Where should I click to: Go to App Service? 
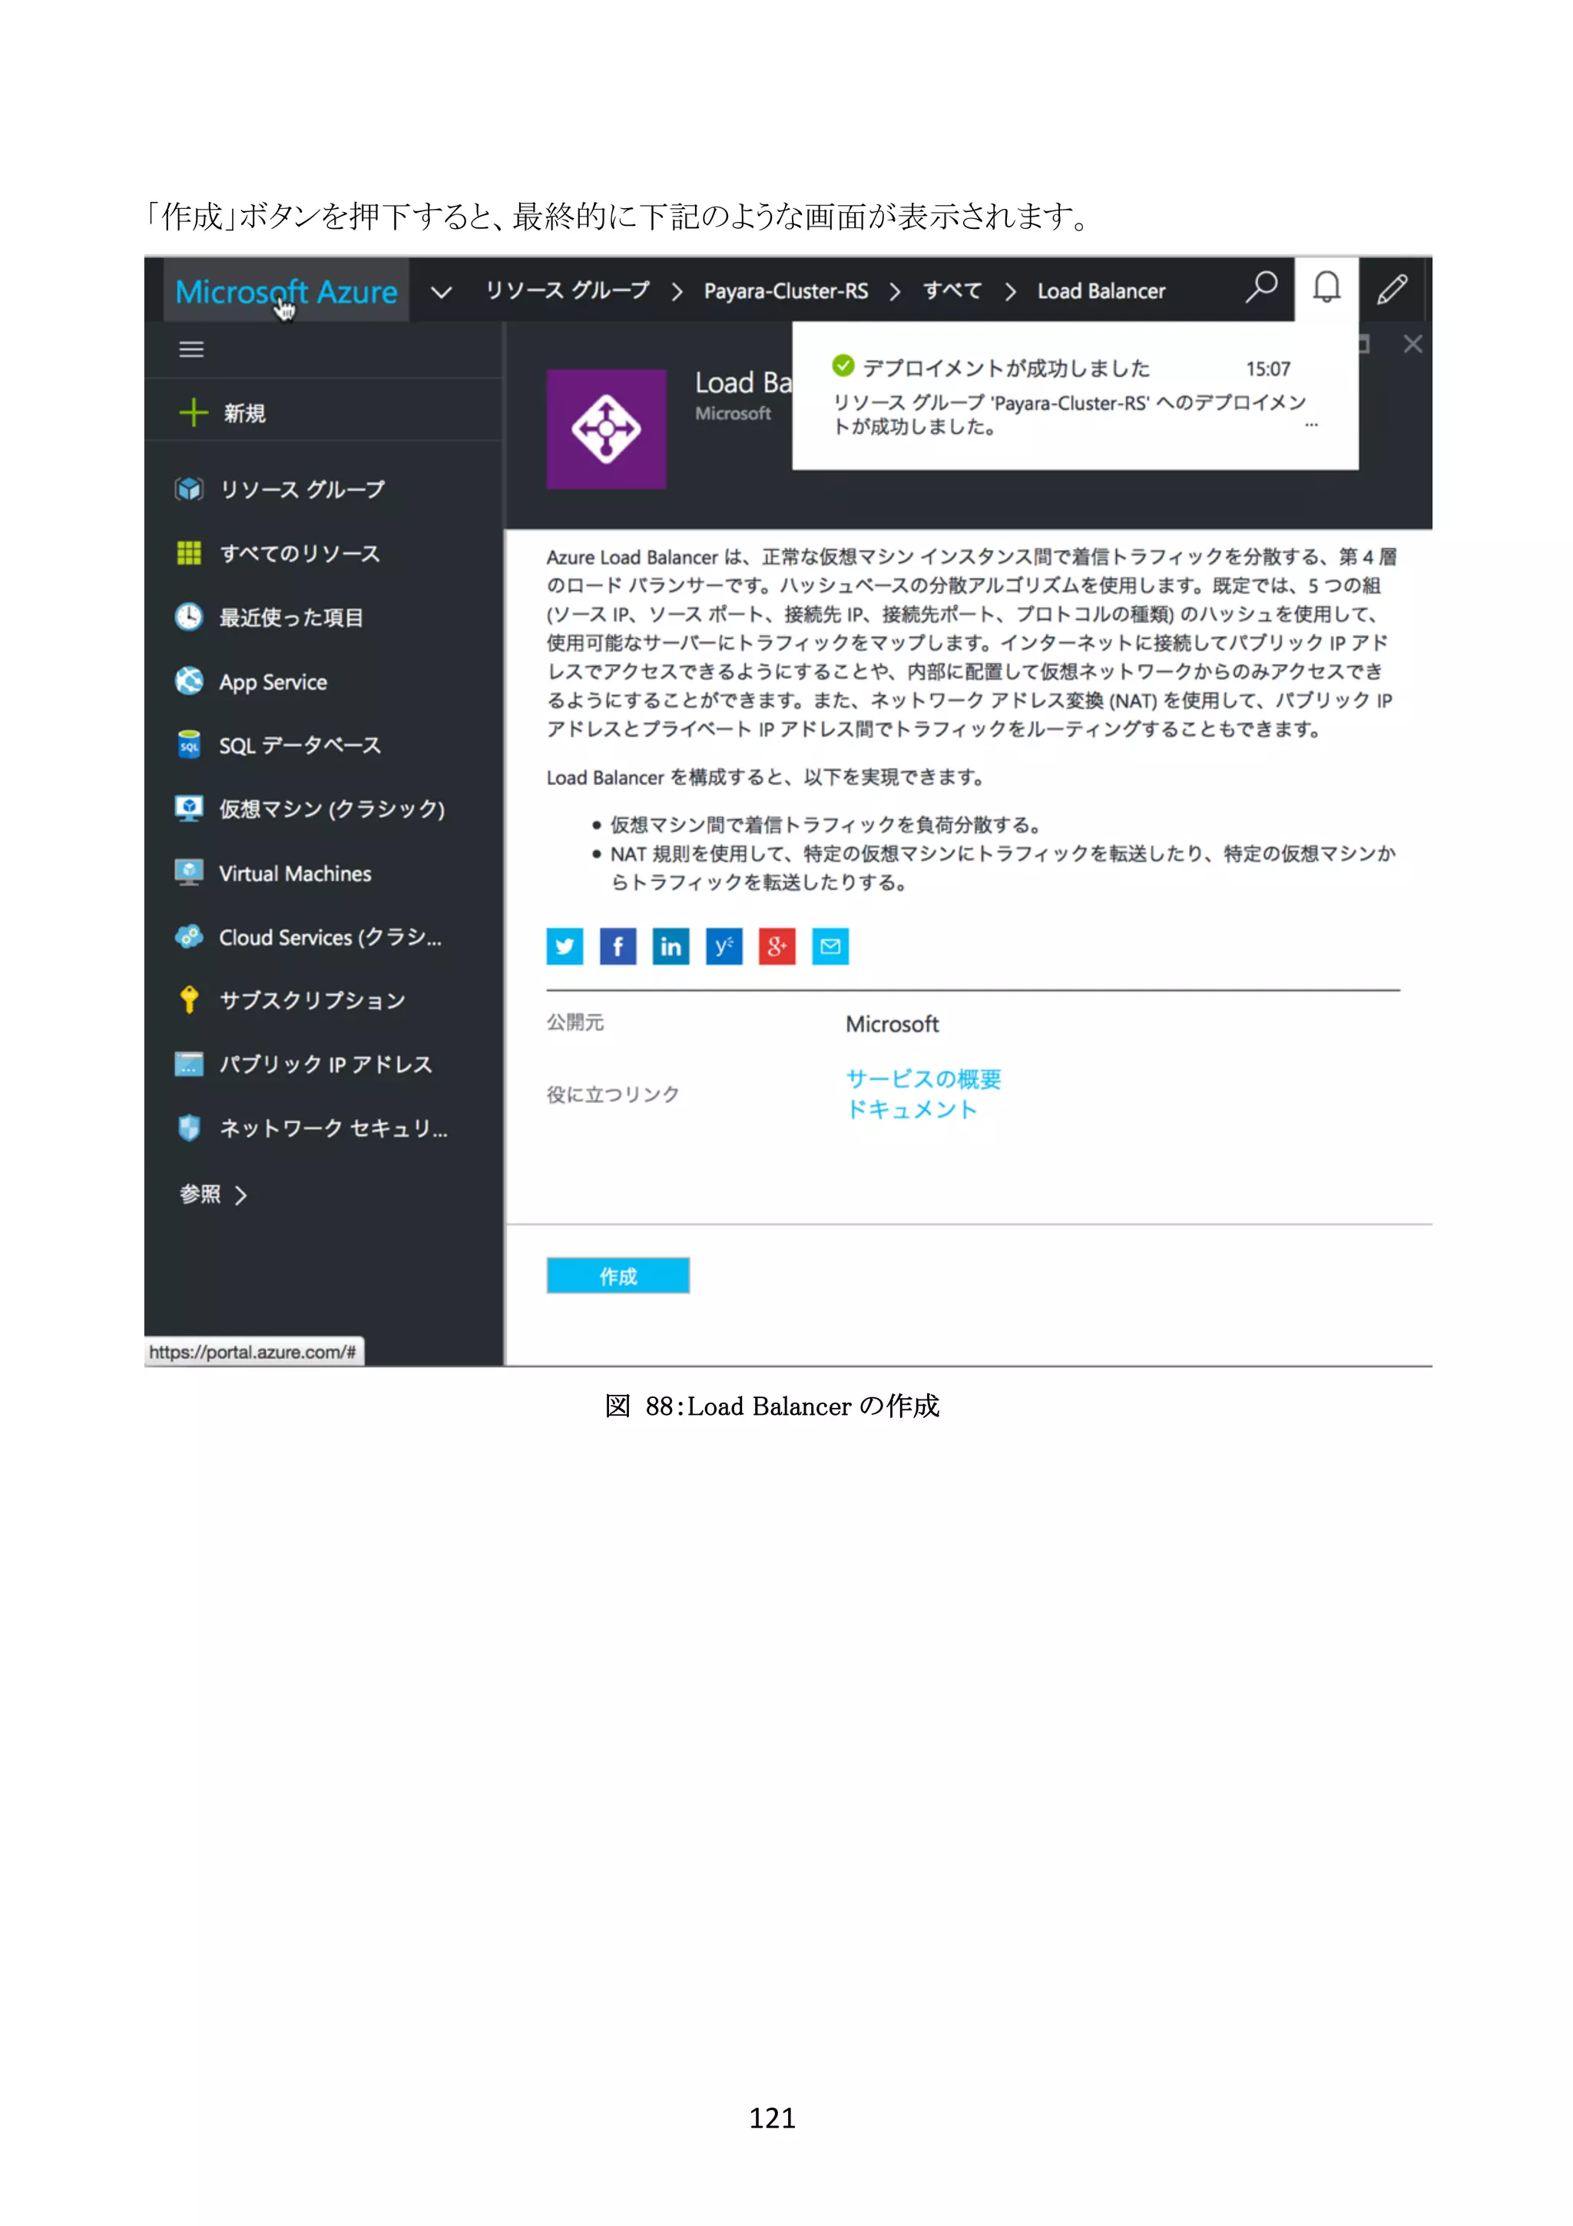(x=273, y=681)
